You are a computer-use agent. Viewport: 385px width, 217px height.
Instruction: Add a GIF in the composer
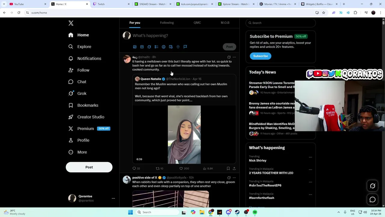click(142, 47)
